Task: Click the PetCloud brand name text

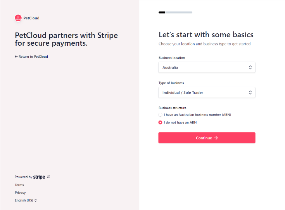Action: click(x=31, y=18)
